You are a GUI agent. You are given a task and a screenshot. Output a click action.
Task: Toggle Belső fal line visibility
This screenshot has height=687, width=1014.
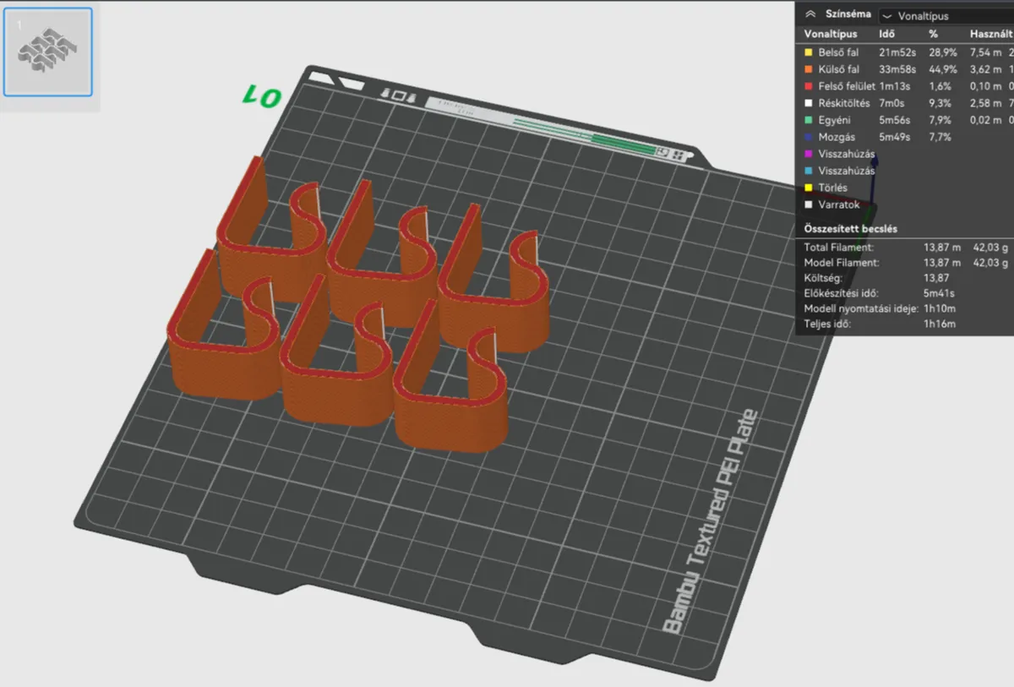click(905, 52)
